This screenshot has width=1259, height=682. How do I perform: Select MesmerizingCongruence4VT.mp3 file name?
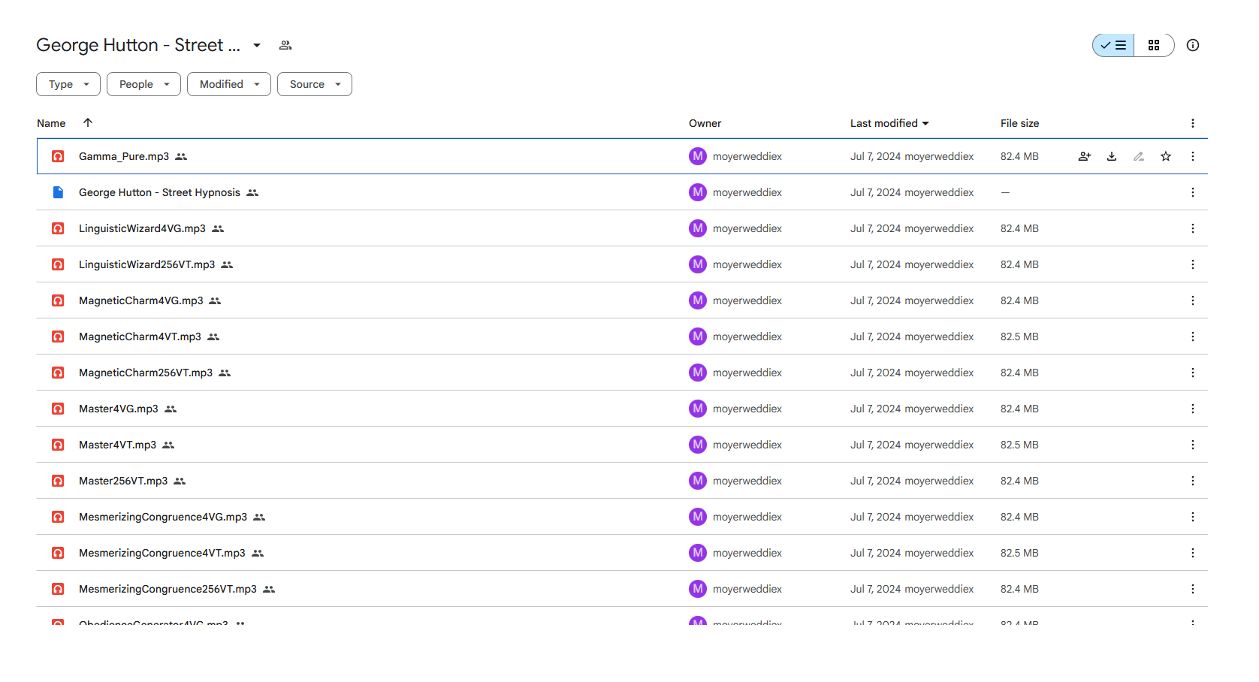click(162, 553)
